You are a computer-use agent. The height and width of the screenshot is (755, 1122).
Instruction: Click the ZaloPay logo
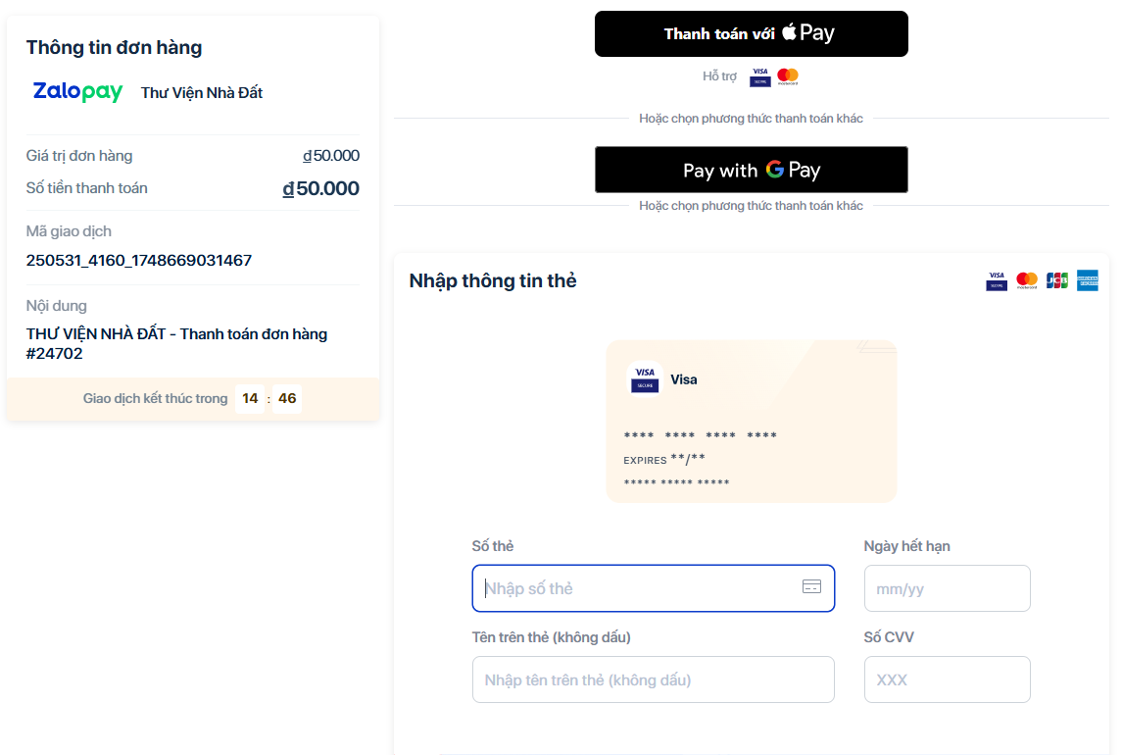point(77,92)
